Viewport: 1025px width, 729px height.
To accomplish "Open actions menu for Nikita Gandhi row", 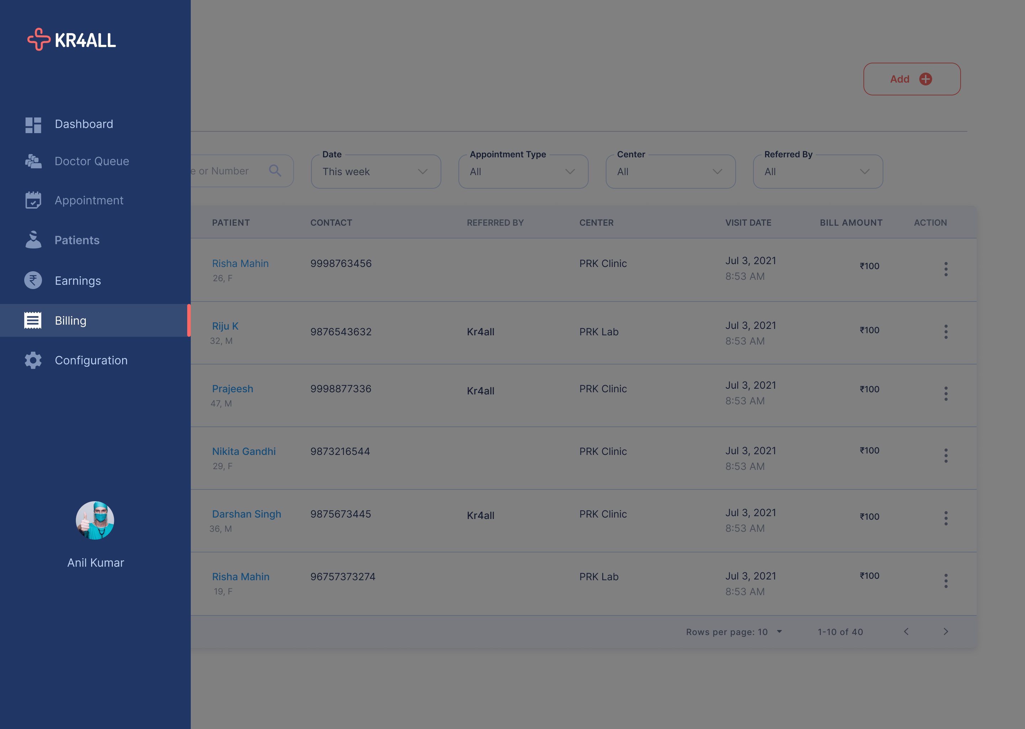I will tap(946, 456).
